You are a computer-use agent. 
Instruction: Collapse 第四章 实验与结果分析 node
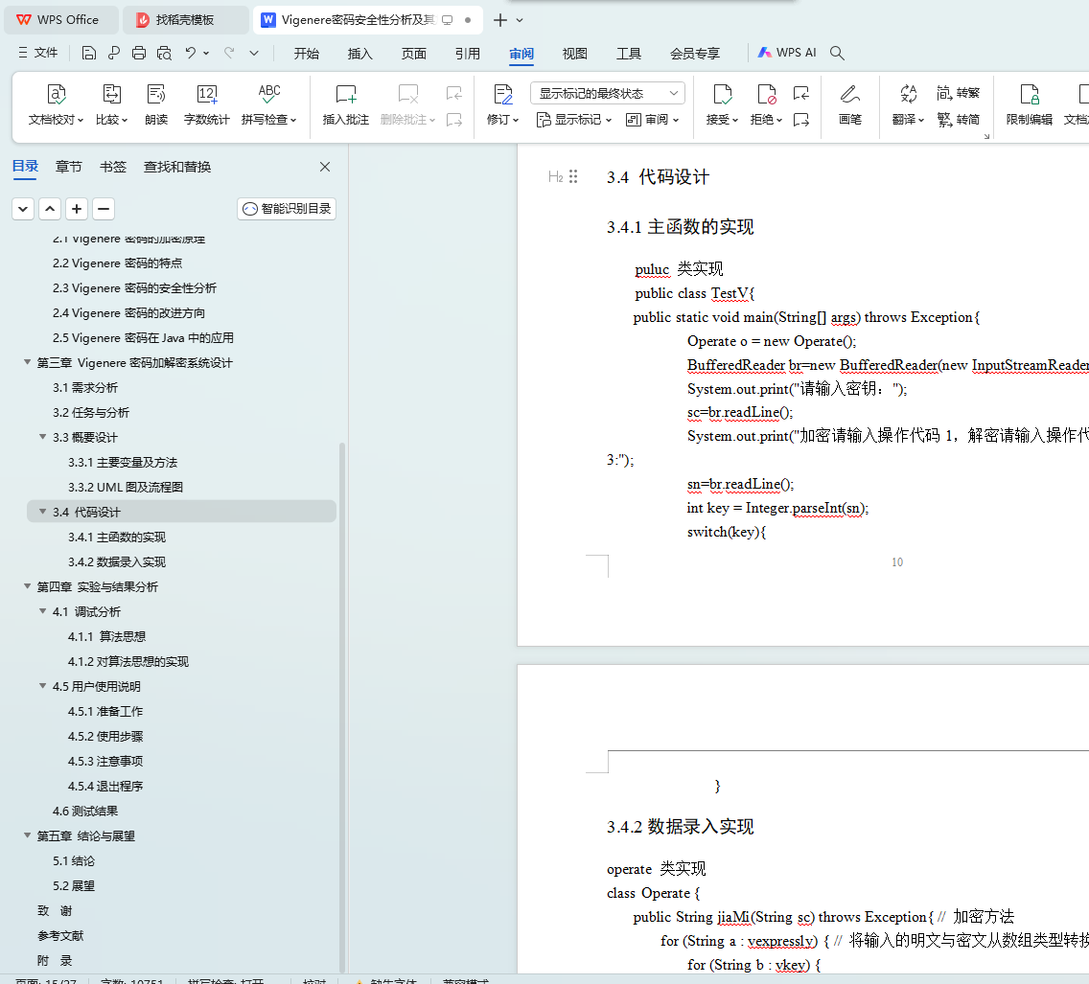27,586
